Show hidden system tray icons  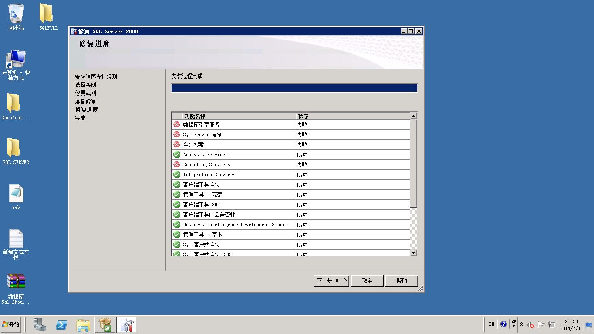522,324
